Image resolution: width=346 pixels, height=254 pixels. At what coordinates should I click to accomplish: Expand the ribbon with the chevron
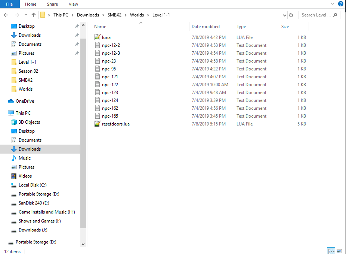[333, 4]
